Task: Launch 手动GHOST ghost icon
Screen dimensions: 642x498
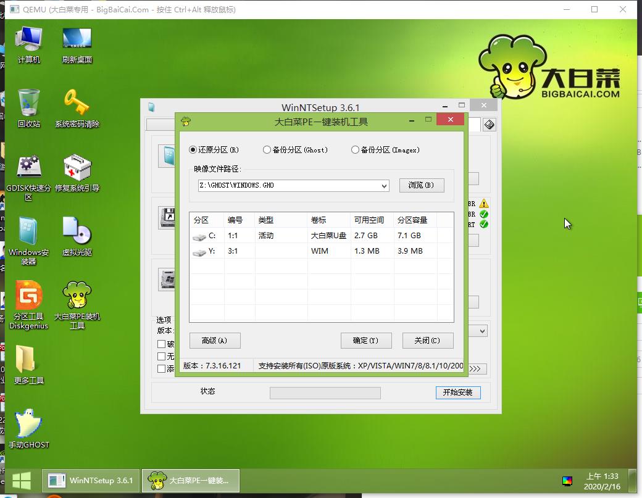Action: (28, 428)
